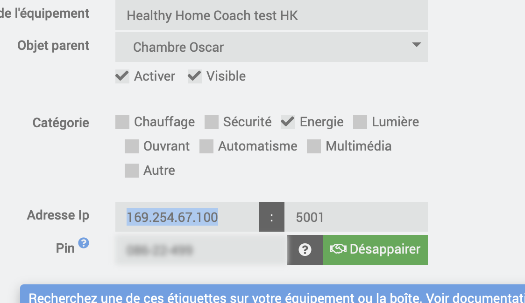Enable the Chauffage category
Image resolution: width=525 pixels, height=303 pixels.
pos(122,122)
